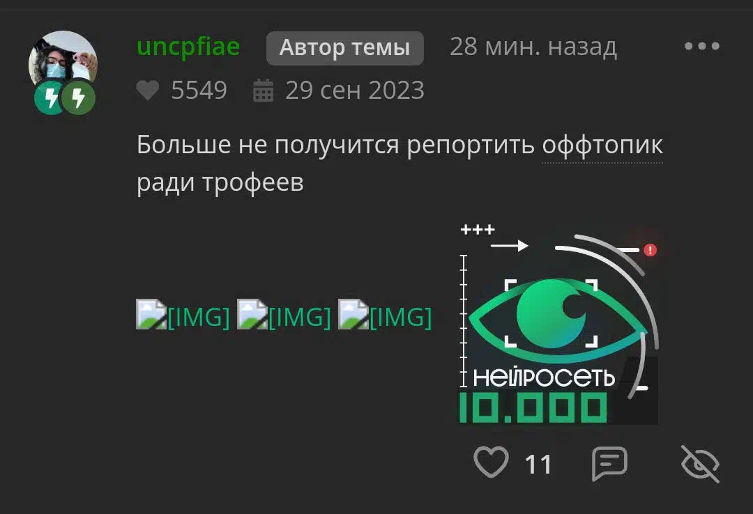Image resolution: width=753 pixels, height=514 pixels.
Task: Click the '29 сен 2023' date text
Action: point(355,91)
